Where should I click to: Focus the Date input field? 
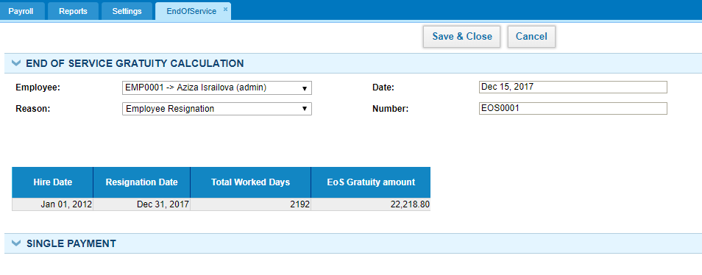coord(573,87)
